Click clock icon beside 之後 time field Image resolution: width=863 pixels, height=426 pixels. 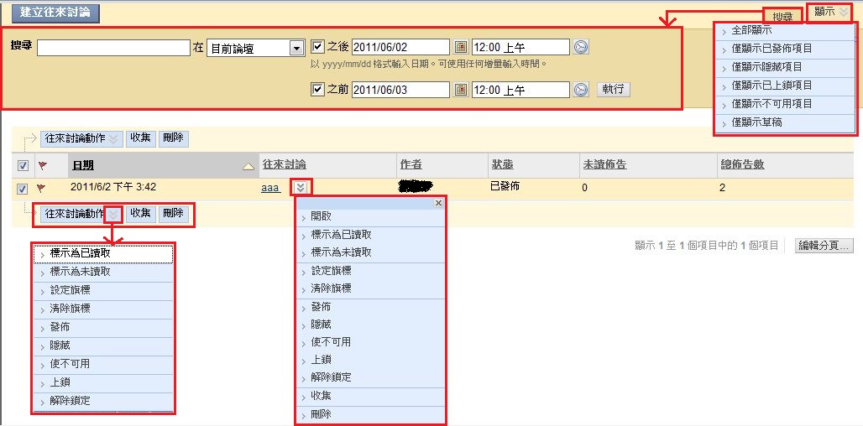pos(581,48)
